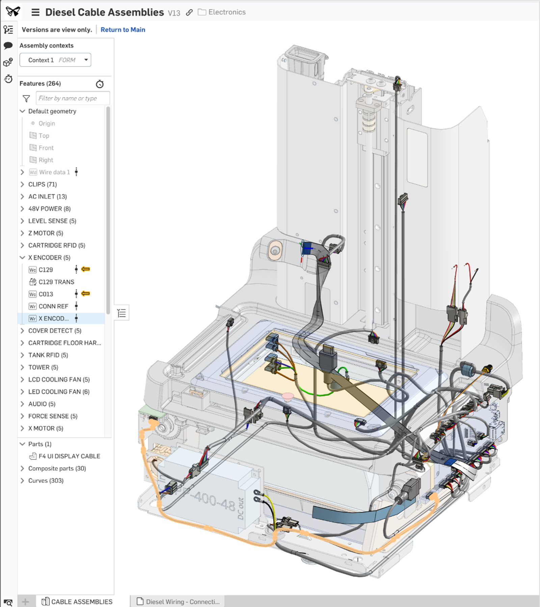Collapse the X ENCODER (5) group
The width and height of the screenshot is (540, 607).
pos(22,257)
